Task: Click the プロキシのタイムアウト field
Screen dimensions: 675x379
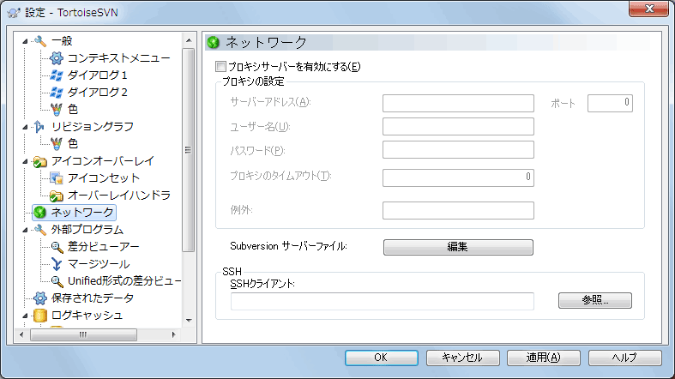Action: [458, 177]
